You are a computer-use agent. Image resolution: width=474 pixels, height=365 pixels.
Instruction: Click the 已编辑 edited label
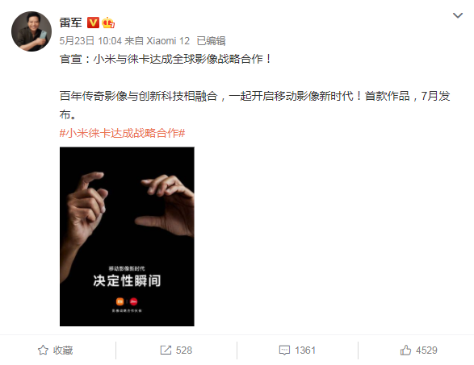pyautogui.click(x=211, y=41)
